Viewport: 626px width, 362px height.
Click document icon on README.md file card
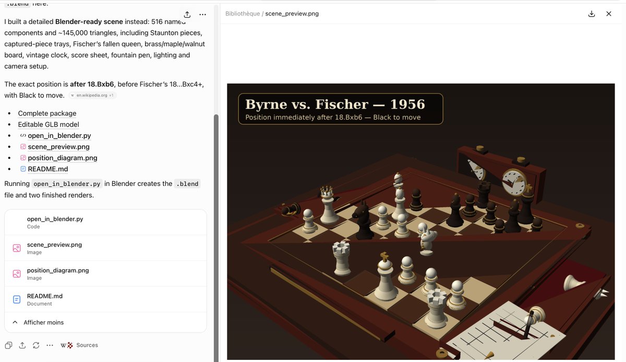pyautogui.click(x=17, y=299)
